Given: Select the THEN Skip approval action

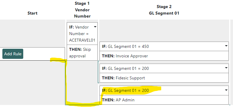Looking at the screenshot, I should tap(82, 53).
